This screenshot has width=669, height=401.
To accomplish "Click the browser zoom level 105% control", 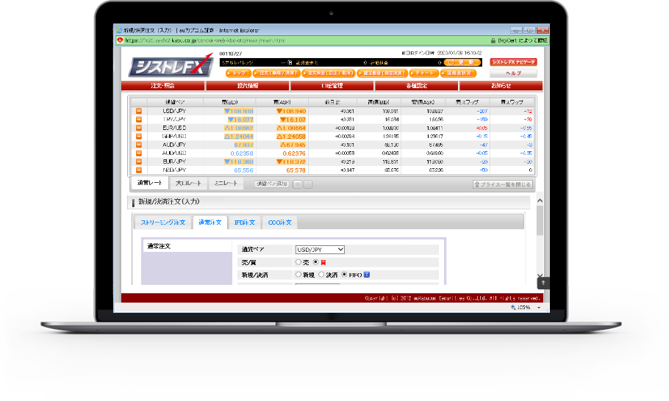I will point(521,307).
